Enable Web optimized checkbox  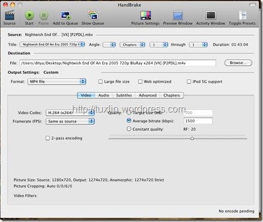click(140, 82)
